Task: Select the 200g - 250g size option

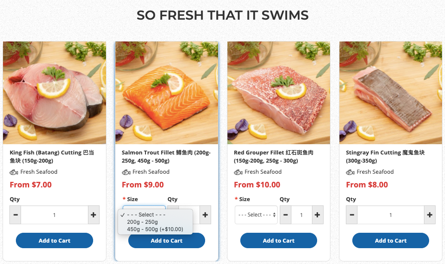Action: pos(142,222)
